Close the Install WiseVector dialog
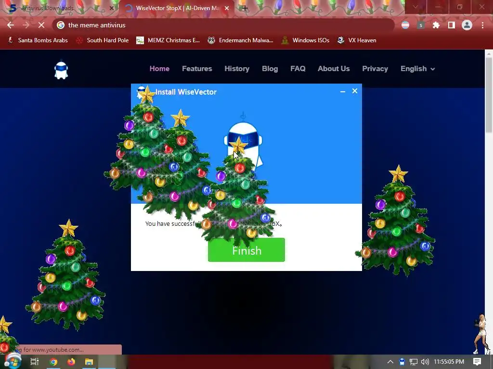Viewport: 493px width, 369px height. (x=355, y=91)
